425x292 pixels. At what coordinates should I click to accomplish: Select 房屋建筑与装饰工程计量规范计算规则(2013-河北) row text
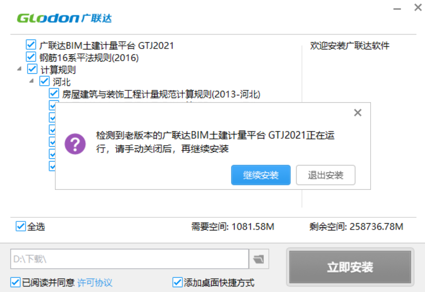[161, 94]
